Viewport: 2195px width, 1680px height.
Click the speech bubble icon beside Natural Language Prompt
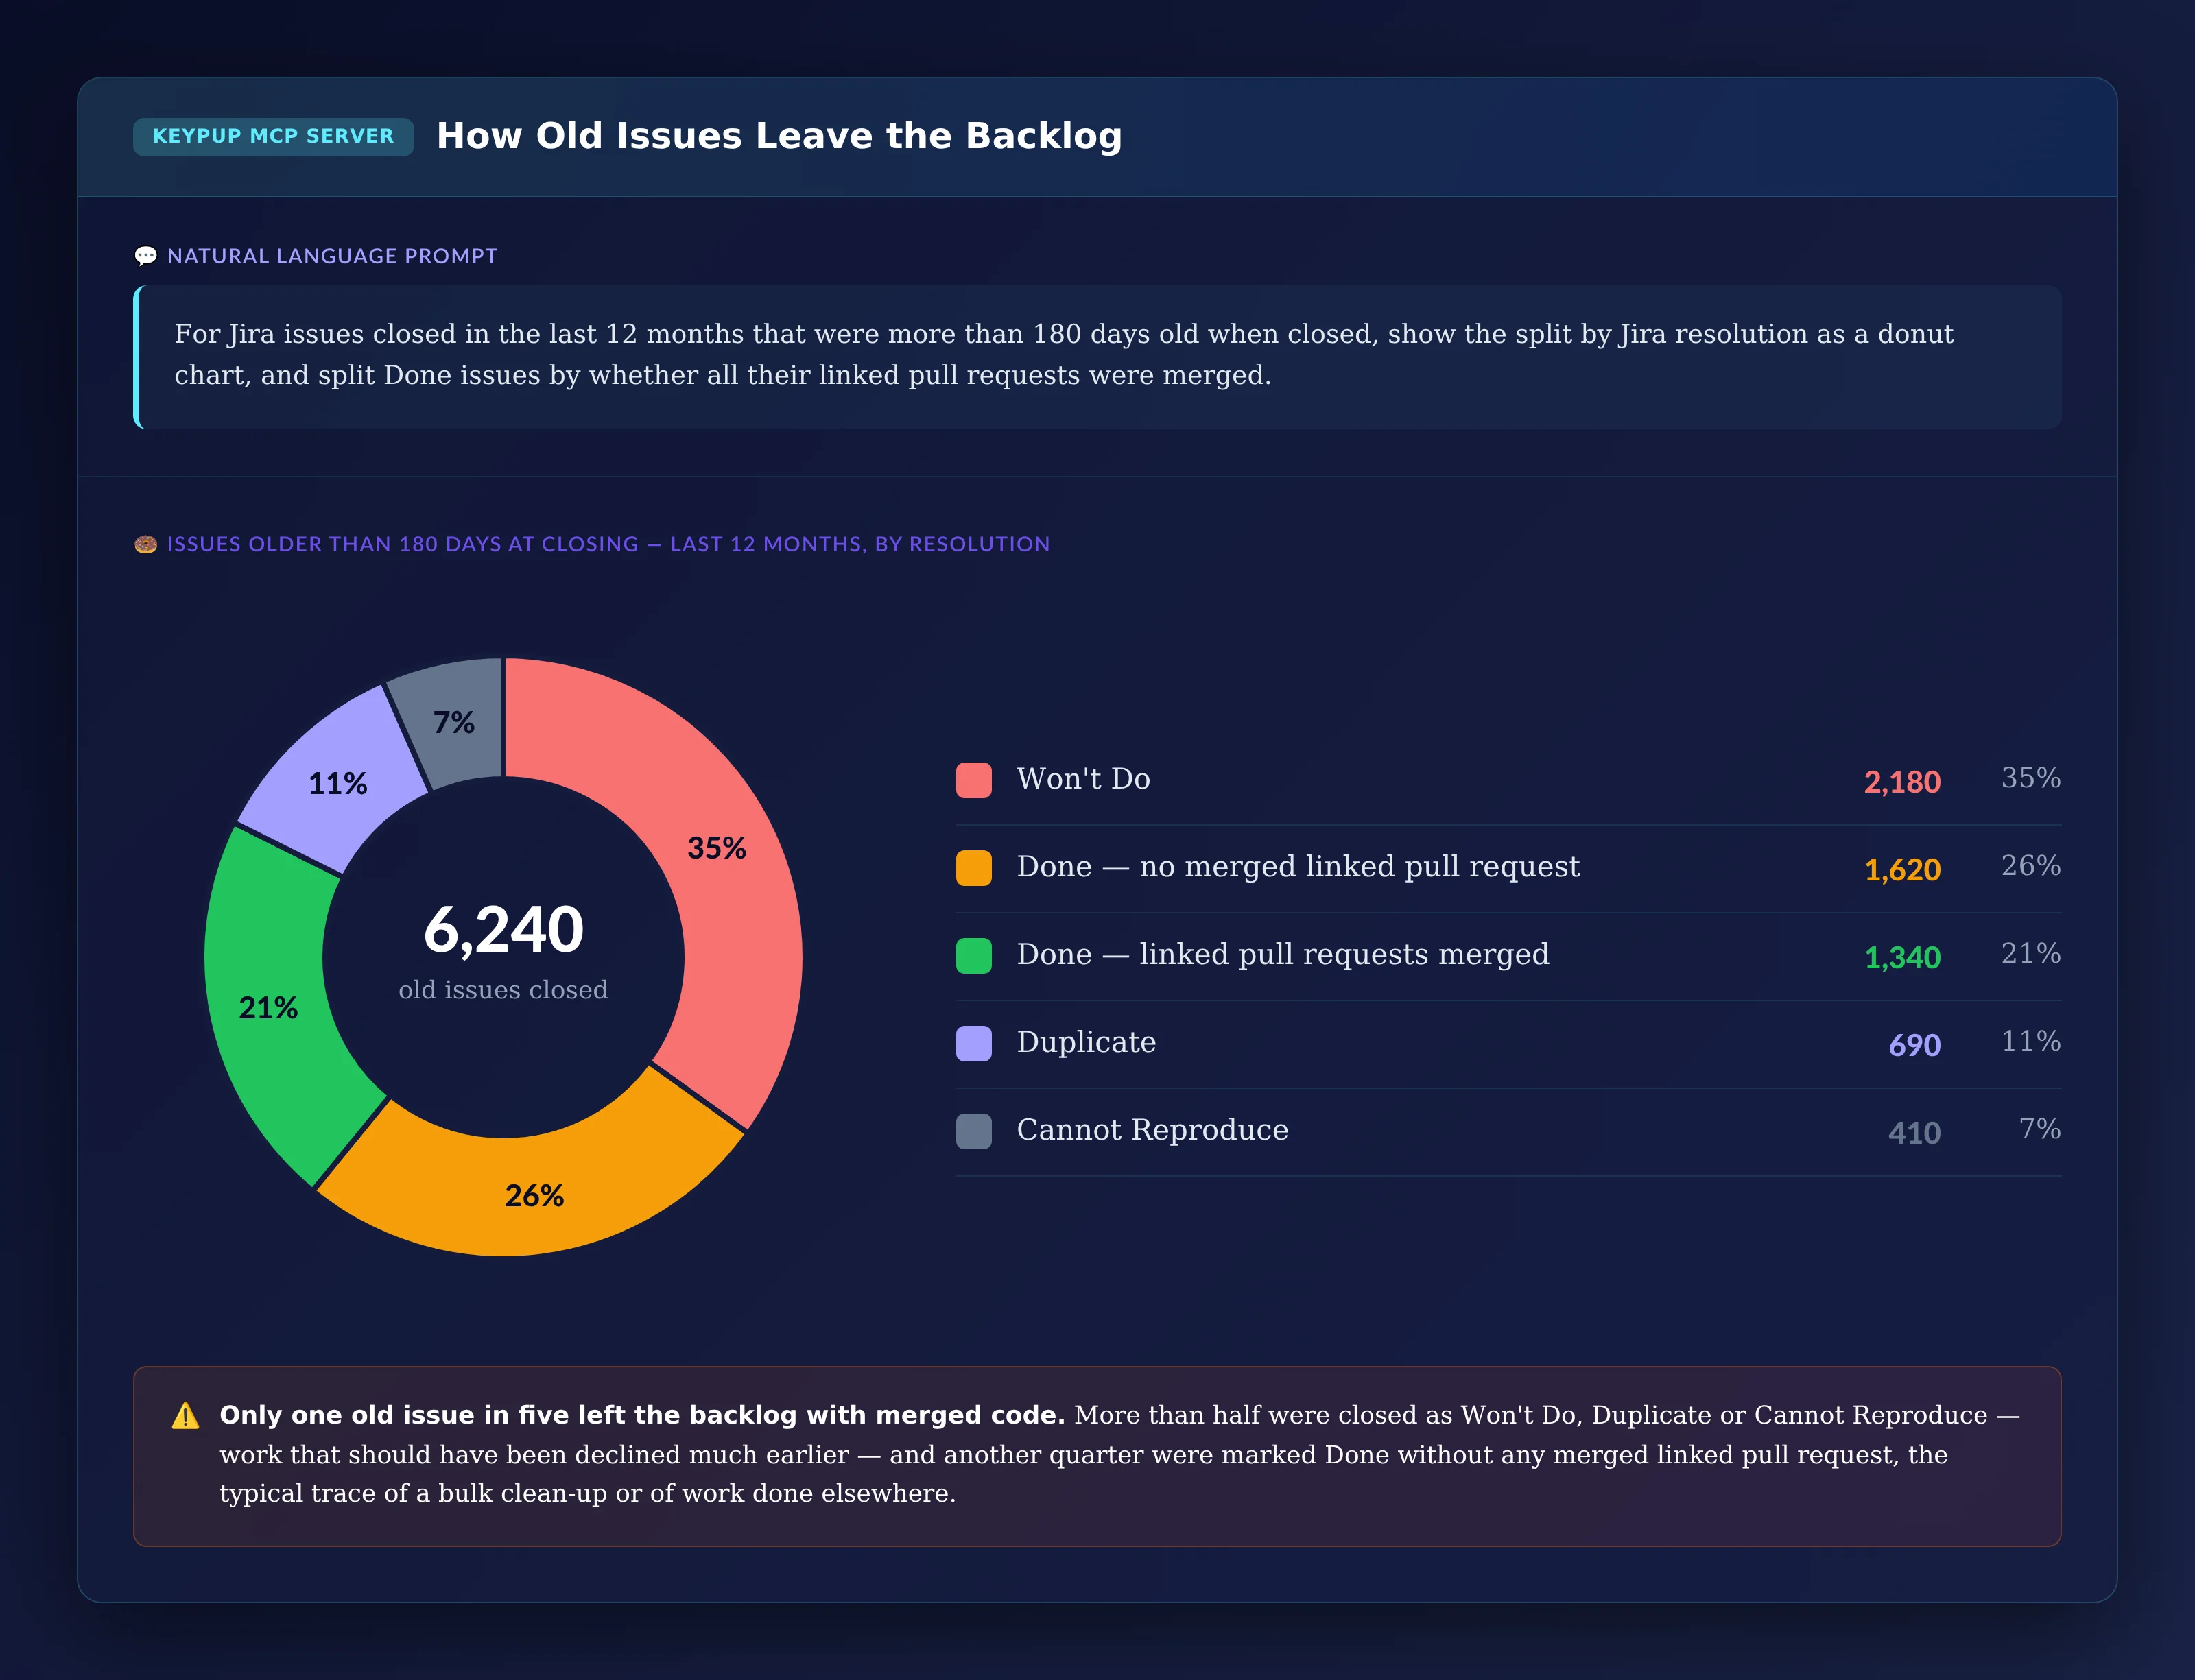145,256
